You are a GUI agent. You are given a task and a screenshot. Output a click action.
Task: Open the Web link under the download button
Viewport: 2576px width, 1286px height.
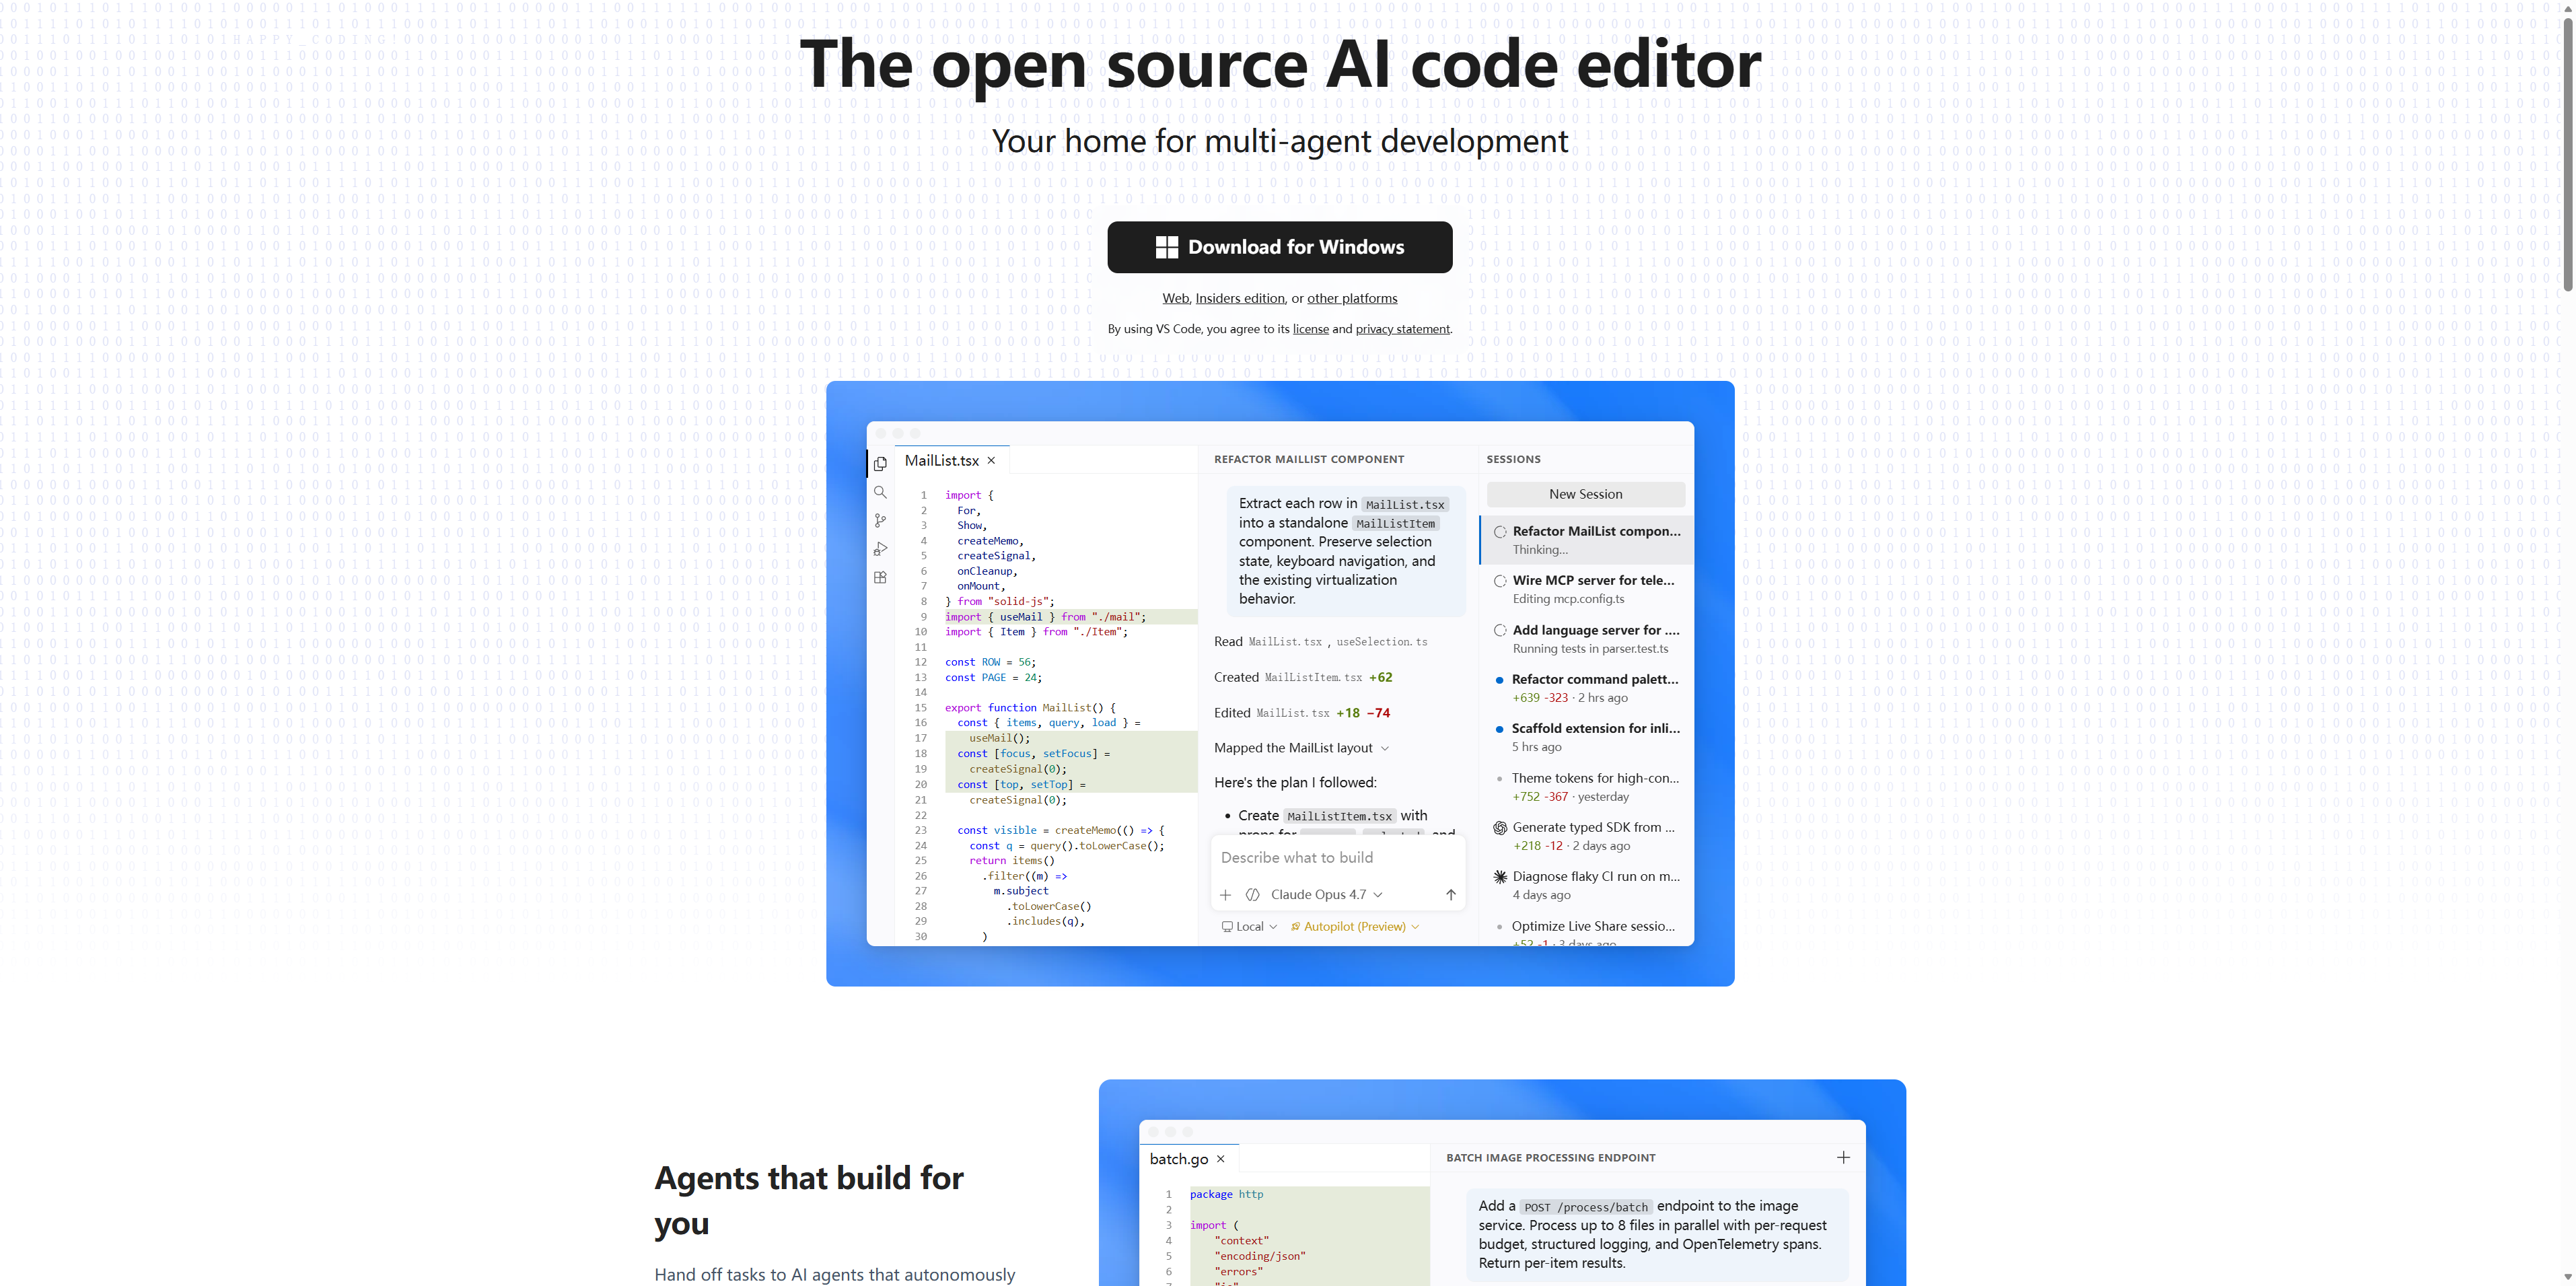(x=1175, y=298)
